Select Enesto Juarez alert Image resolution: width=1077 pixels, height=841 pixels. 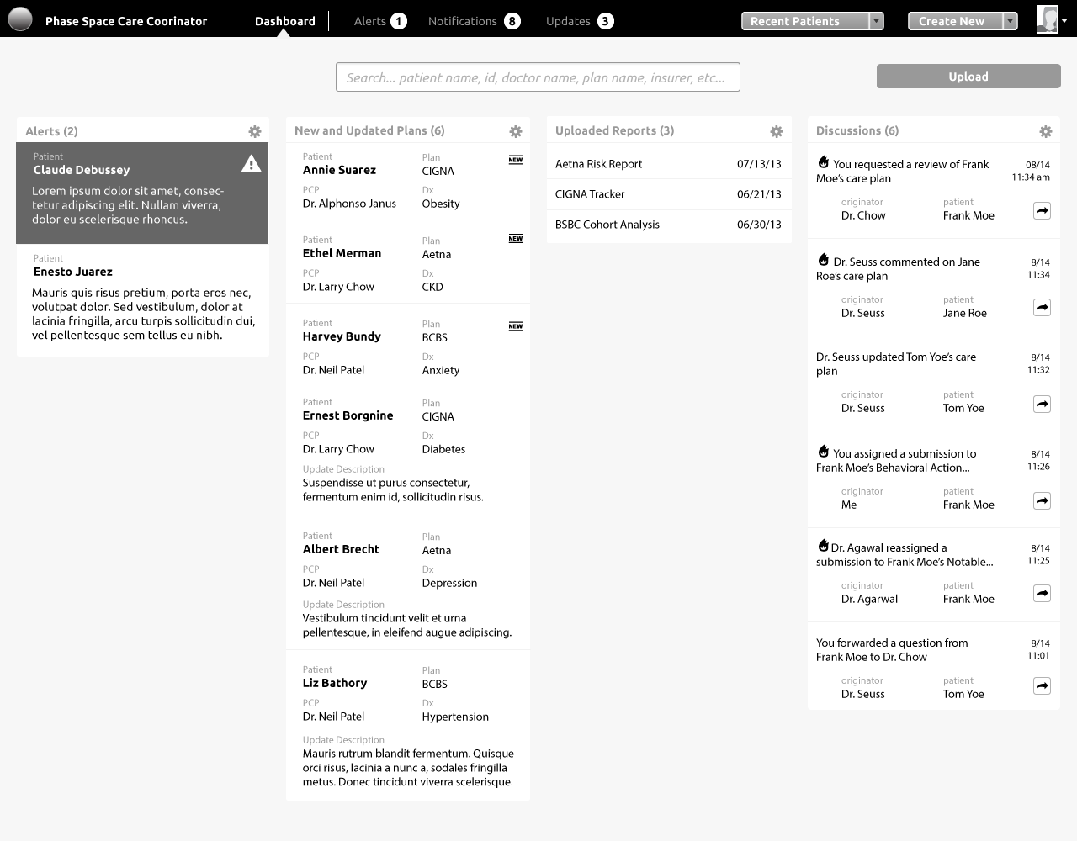coord(142,300)
